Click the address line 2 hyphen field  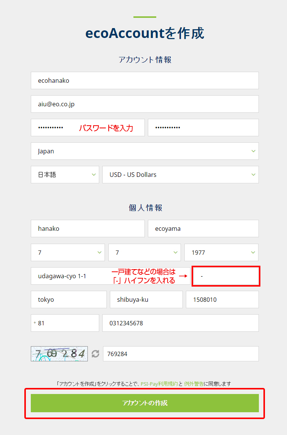226,276
